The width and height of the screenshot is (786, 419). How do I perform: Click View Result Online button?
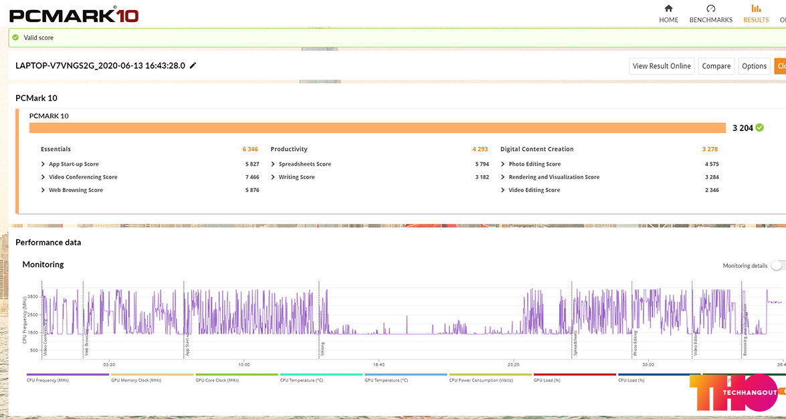662,66
